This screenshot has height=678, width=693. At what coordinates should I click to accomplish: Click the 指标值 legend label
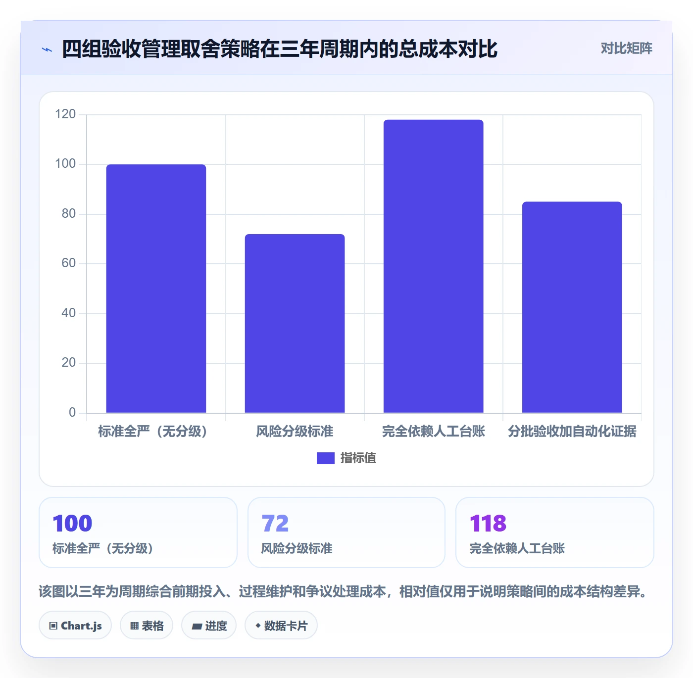pyautogui.click(x=358, y=458)
